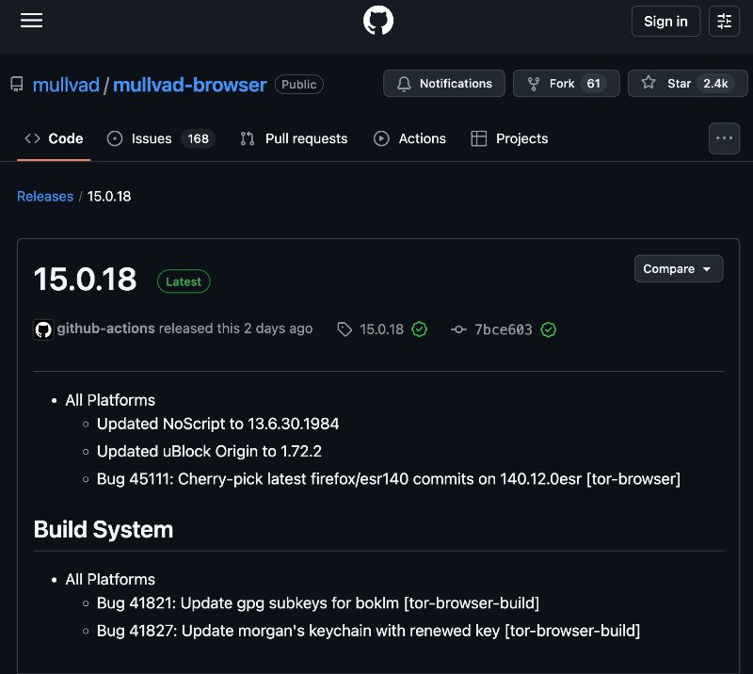
Task: Open the 15.0.18 tag link
Action: tap(382, 329)
